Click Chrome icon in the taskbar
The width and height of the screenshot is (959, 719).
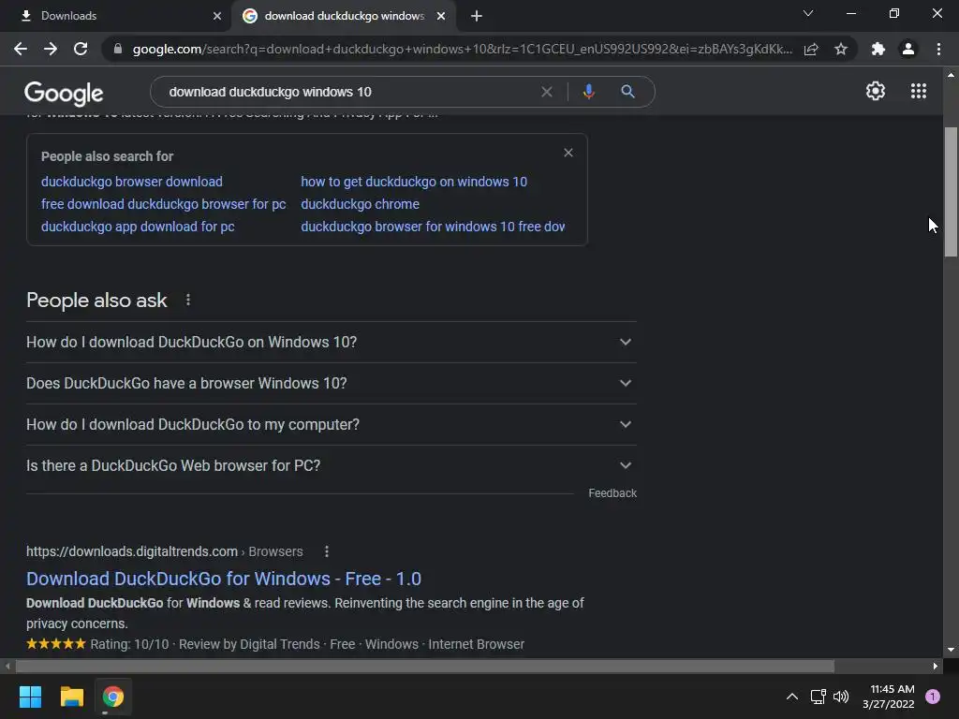point(113,697)
